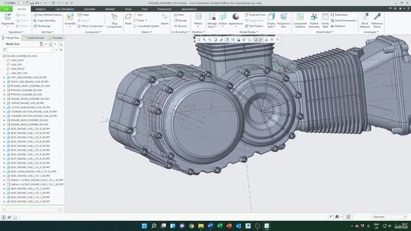Open the Section dropdown
Viewport: 411px width, 231px height.
click(x=223, y=25)
